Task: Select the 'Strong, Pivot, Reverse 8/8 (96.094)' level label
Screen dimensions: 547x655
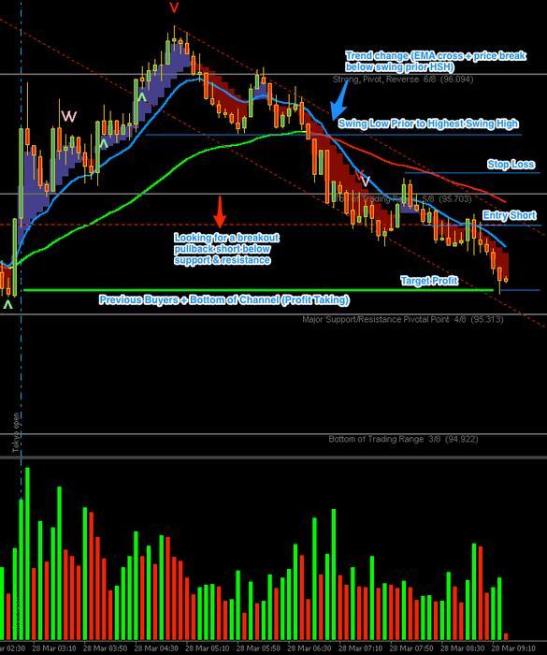Action: (403, 80)
